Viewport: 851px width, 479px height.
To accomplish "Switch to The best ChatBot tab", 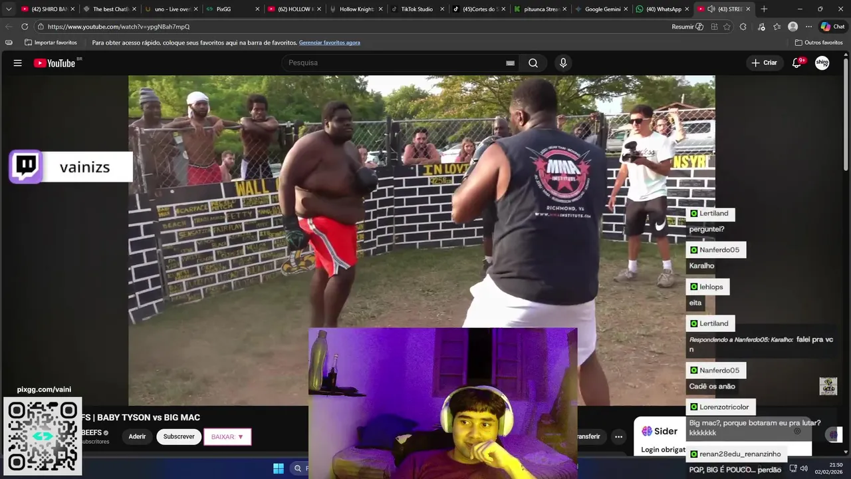I will 110,9.
